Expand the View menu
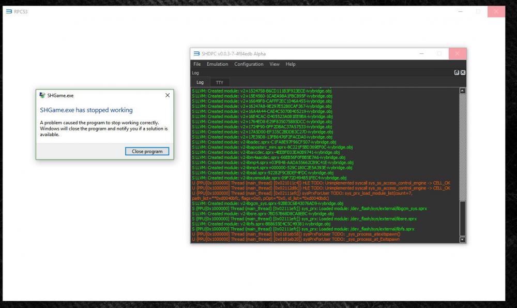The height and width of the screenshot is (308, 517). [x=275, y=64]
